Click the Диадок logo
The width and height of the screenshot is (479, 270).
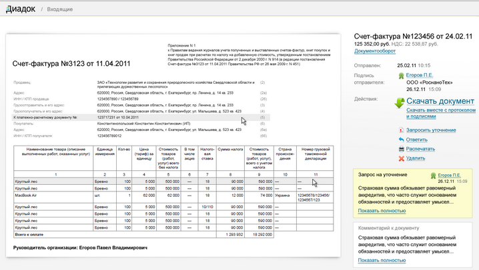[x=20, y=9]
